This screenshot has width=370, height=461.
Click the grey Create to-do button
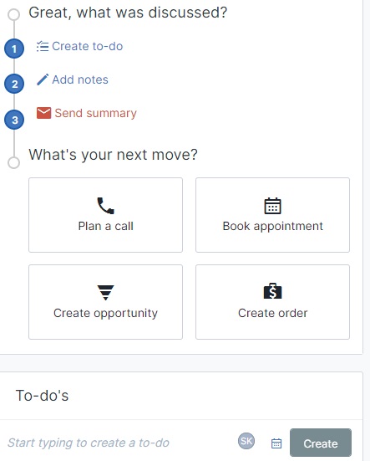click(321, 443)
